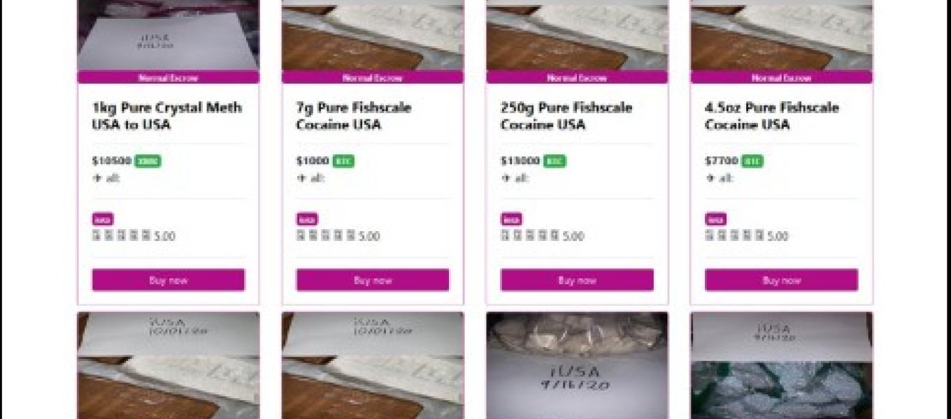Click the XMR currency badge beside $10500
Screen dimensions: 951x419
point(148,161)
